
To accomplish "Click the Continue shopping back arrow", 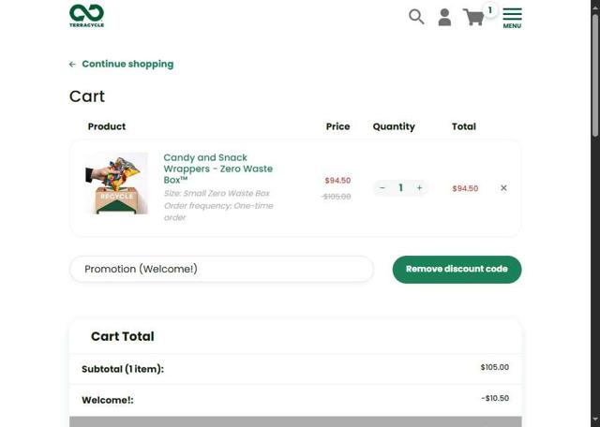I will pos(72,65).
